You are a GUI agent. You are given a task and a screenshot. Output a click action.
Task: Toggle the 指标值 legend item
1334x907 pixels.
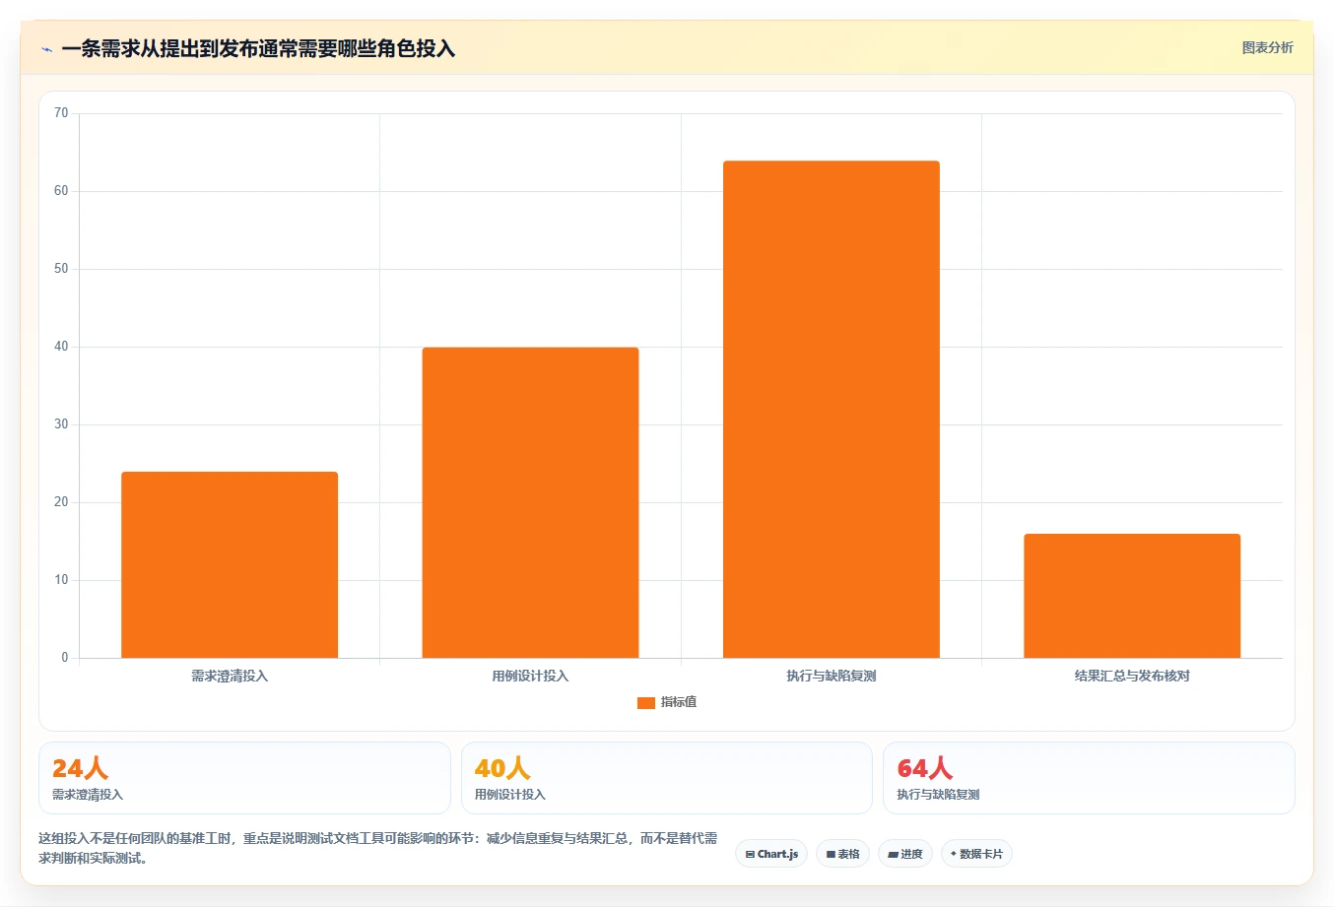pos(667,702)
